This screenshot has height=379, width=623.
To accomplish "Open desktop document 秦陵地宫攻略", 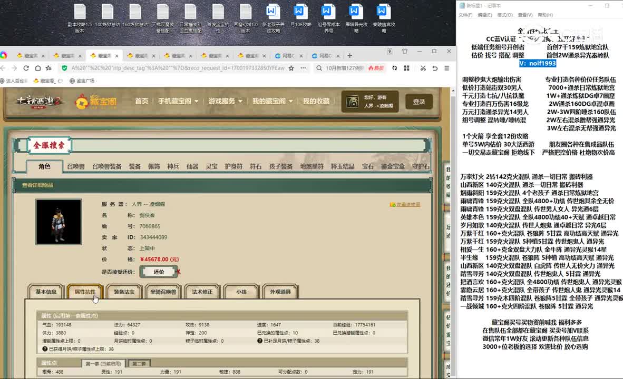I will (x=384, y=18).
